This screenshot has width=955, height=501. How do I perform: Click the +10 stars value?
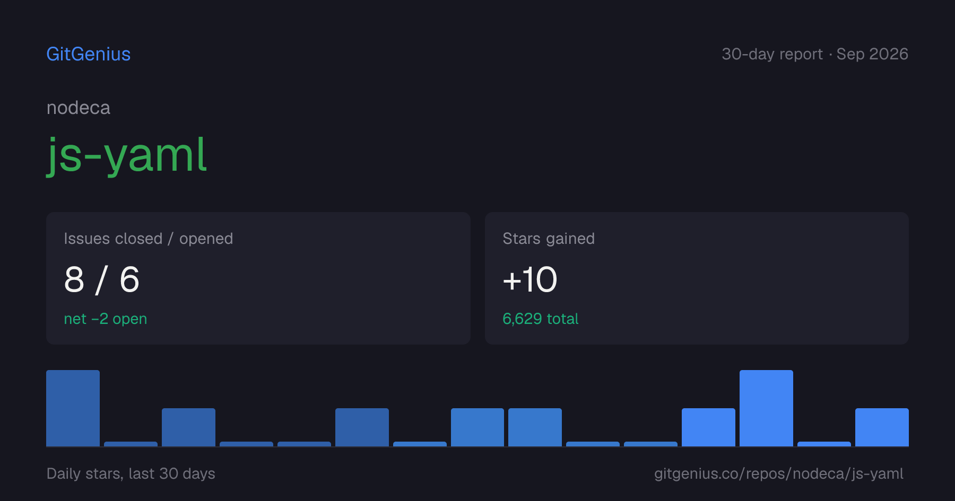click(530, 279)
